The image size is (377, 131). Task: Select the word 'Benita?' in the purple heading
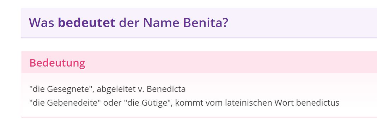[206, 23]
